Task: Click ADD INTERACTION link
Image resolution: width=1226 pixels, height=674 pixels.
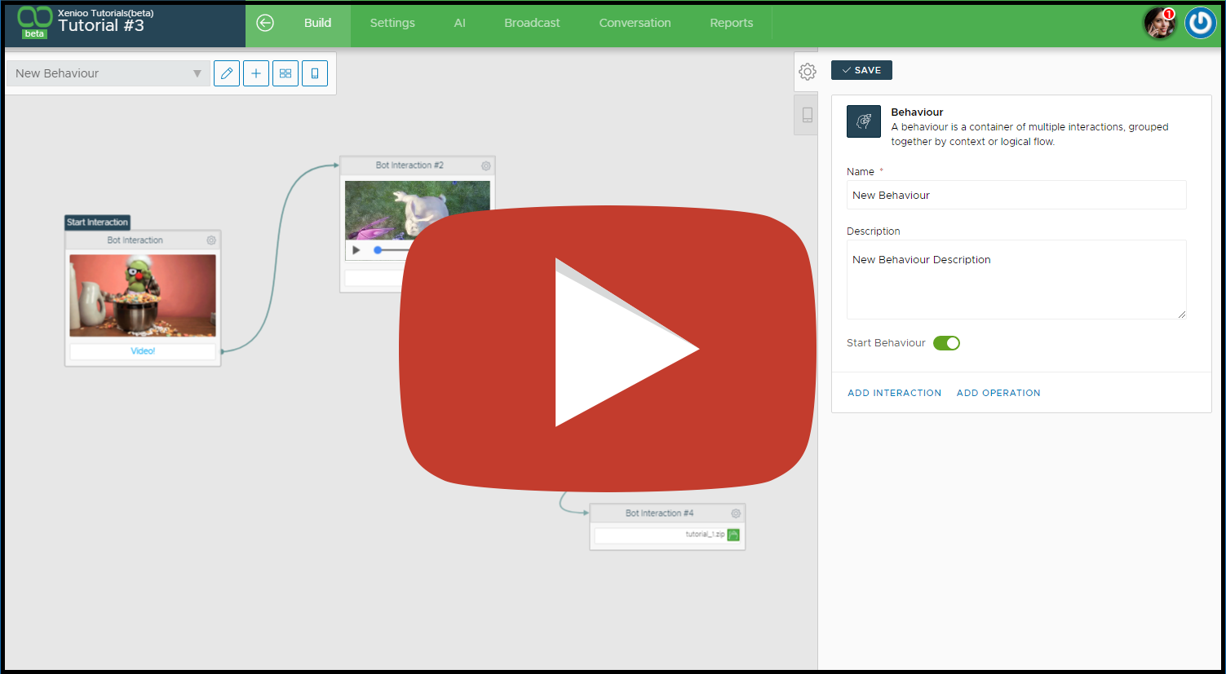Action: [895, 393]
